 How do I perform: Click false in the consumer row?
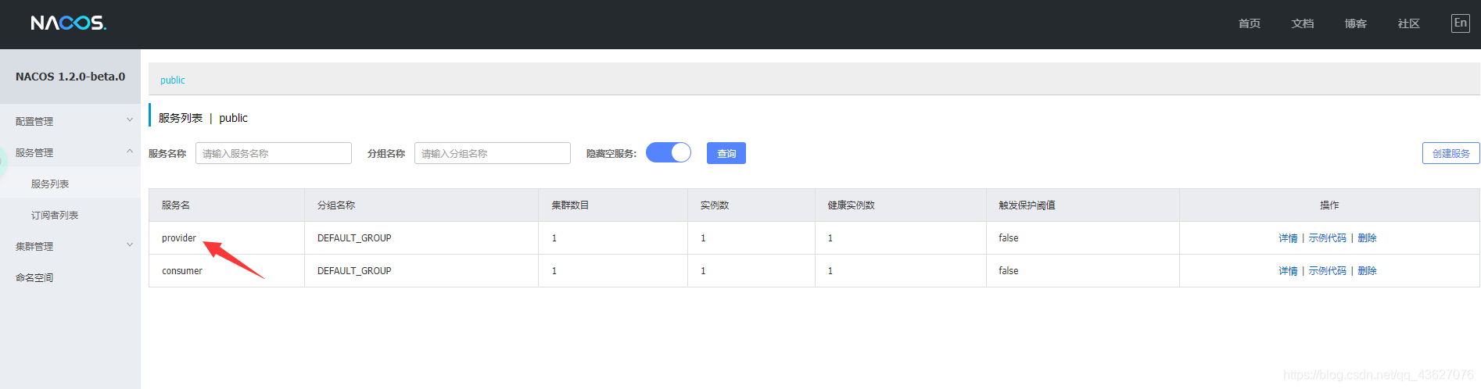tap(1009, 271)
